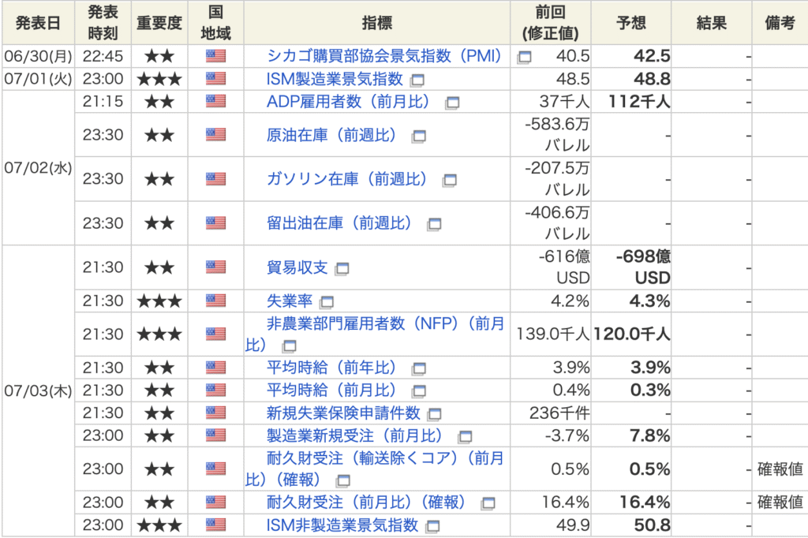
Task: Click popup window icon beside 新規失業保険申請件数
Action: 435,414
